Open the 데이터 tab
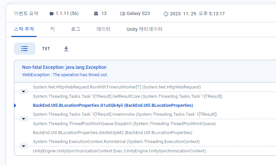The height and width of the screenshot is (165, 276). point(103,29)
